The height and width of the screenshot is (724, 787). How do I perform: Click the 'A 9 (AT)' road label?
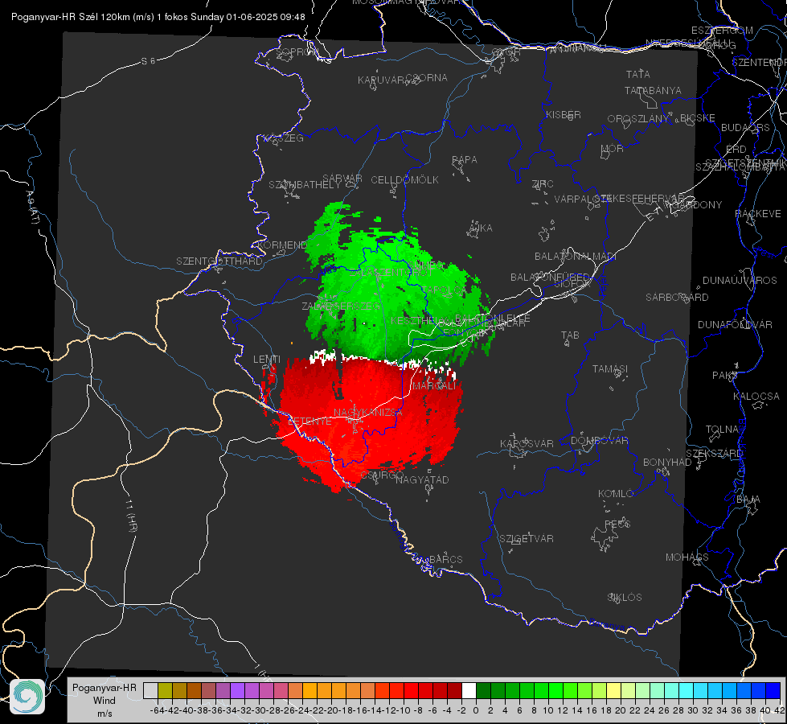point(32,208)
